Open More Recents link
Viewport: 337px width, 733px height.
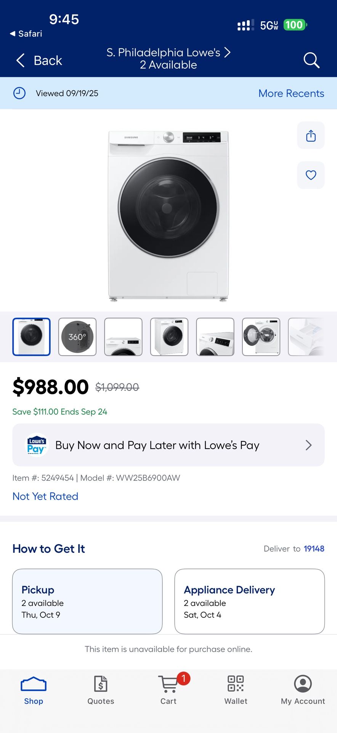point(291,93)
